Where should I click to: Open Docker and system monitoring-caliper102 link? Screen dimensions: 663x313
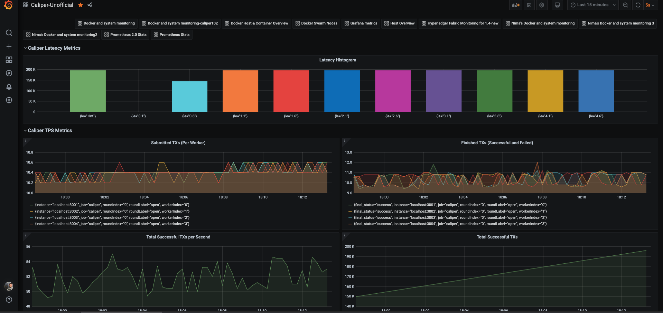point(180,23)
